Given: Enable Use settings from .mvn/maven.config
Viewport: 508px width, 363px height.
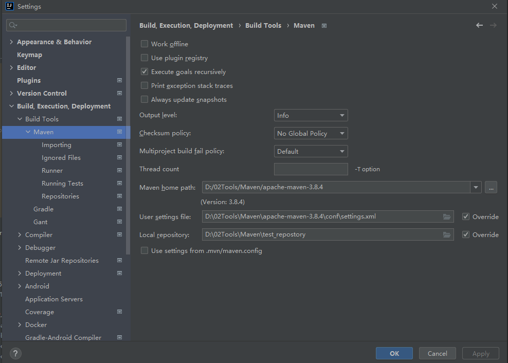Looking at the screenshot, I should (x=144, y=250).
